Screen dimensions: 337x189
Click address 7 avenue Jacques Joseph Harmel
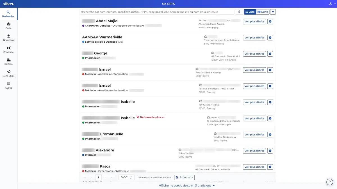(x=222, y=40)
